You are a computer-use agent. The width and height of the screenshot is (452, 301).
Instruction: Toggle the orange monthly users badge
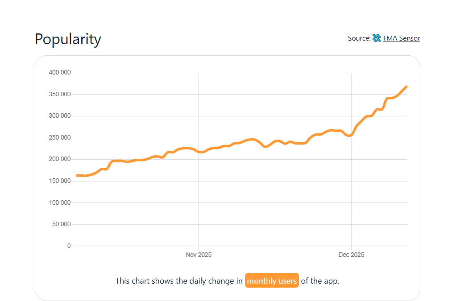272,281
